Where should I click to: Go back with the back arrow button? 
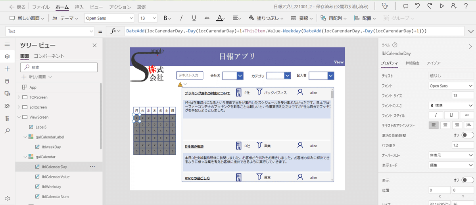point(17,7)
